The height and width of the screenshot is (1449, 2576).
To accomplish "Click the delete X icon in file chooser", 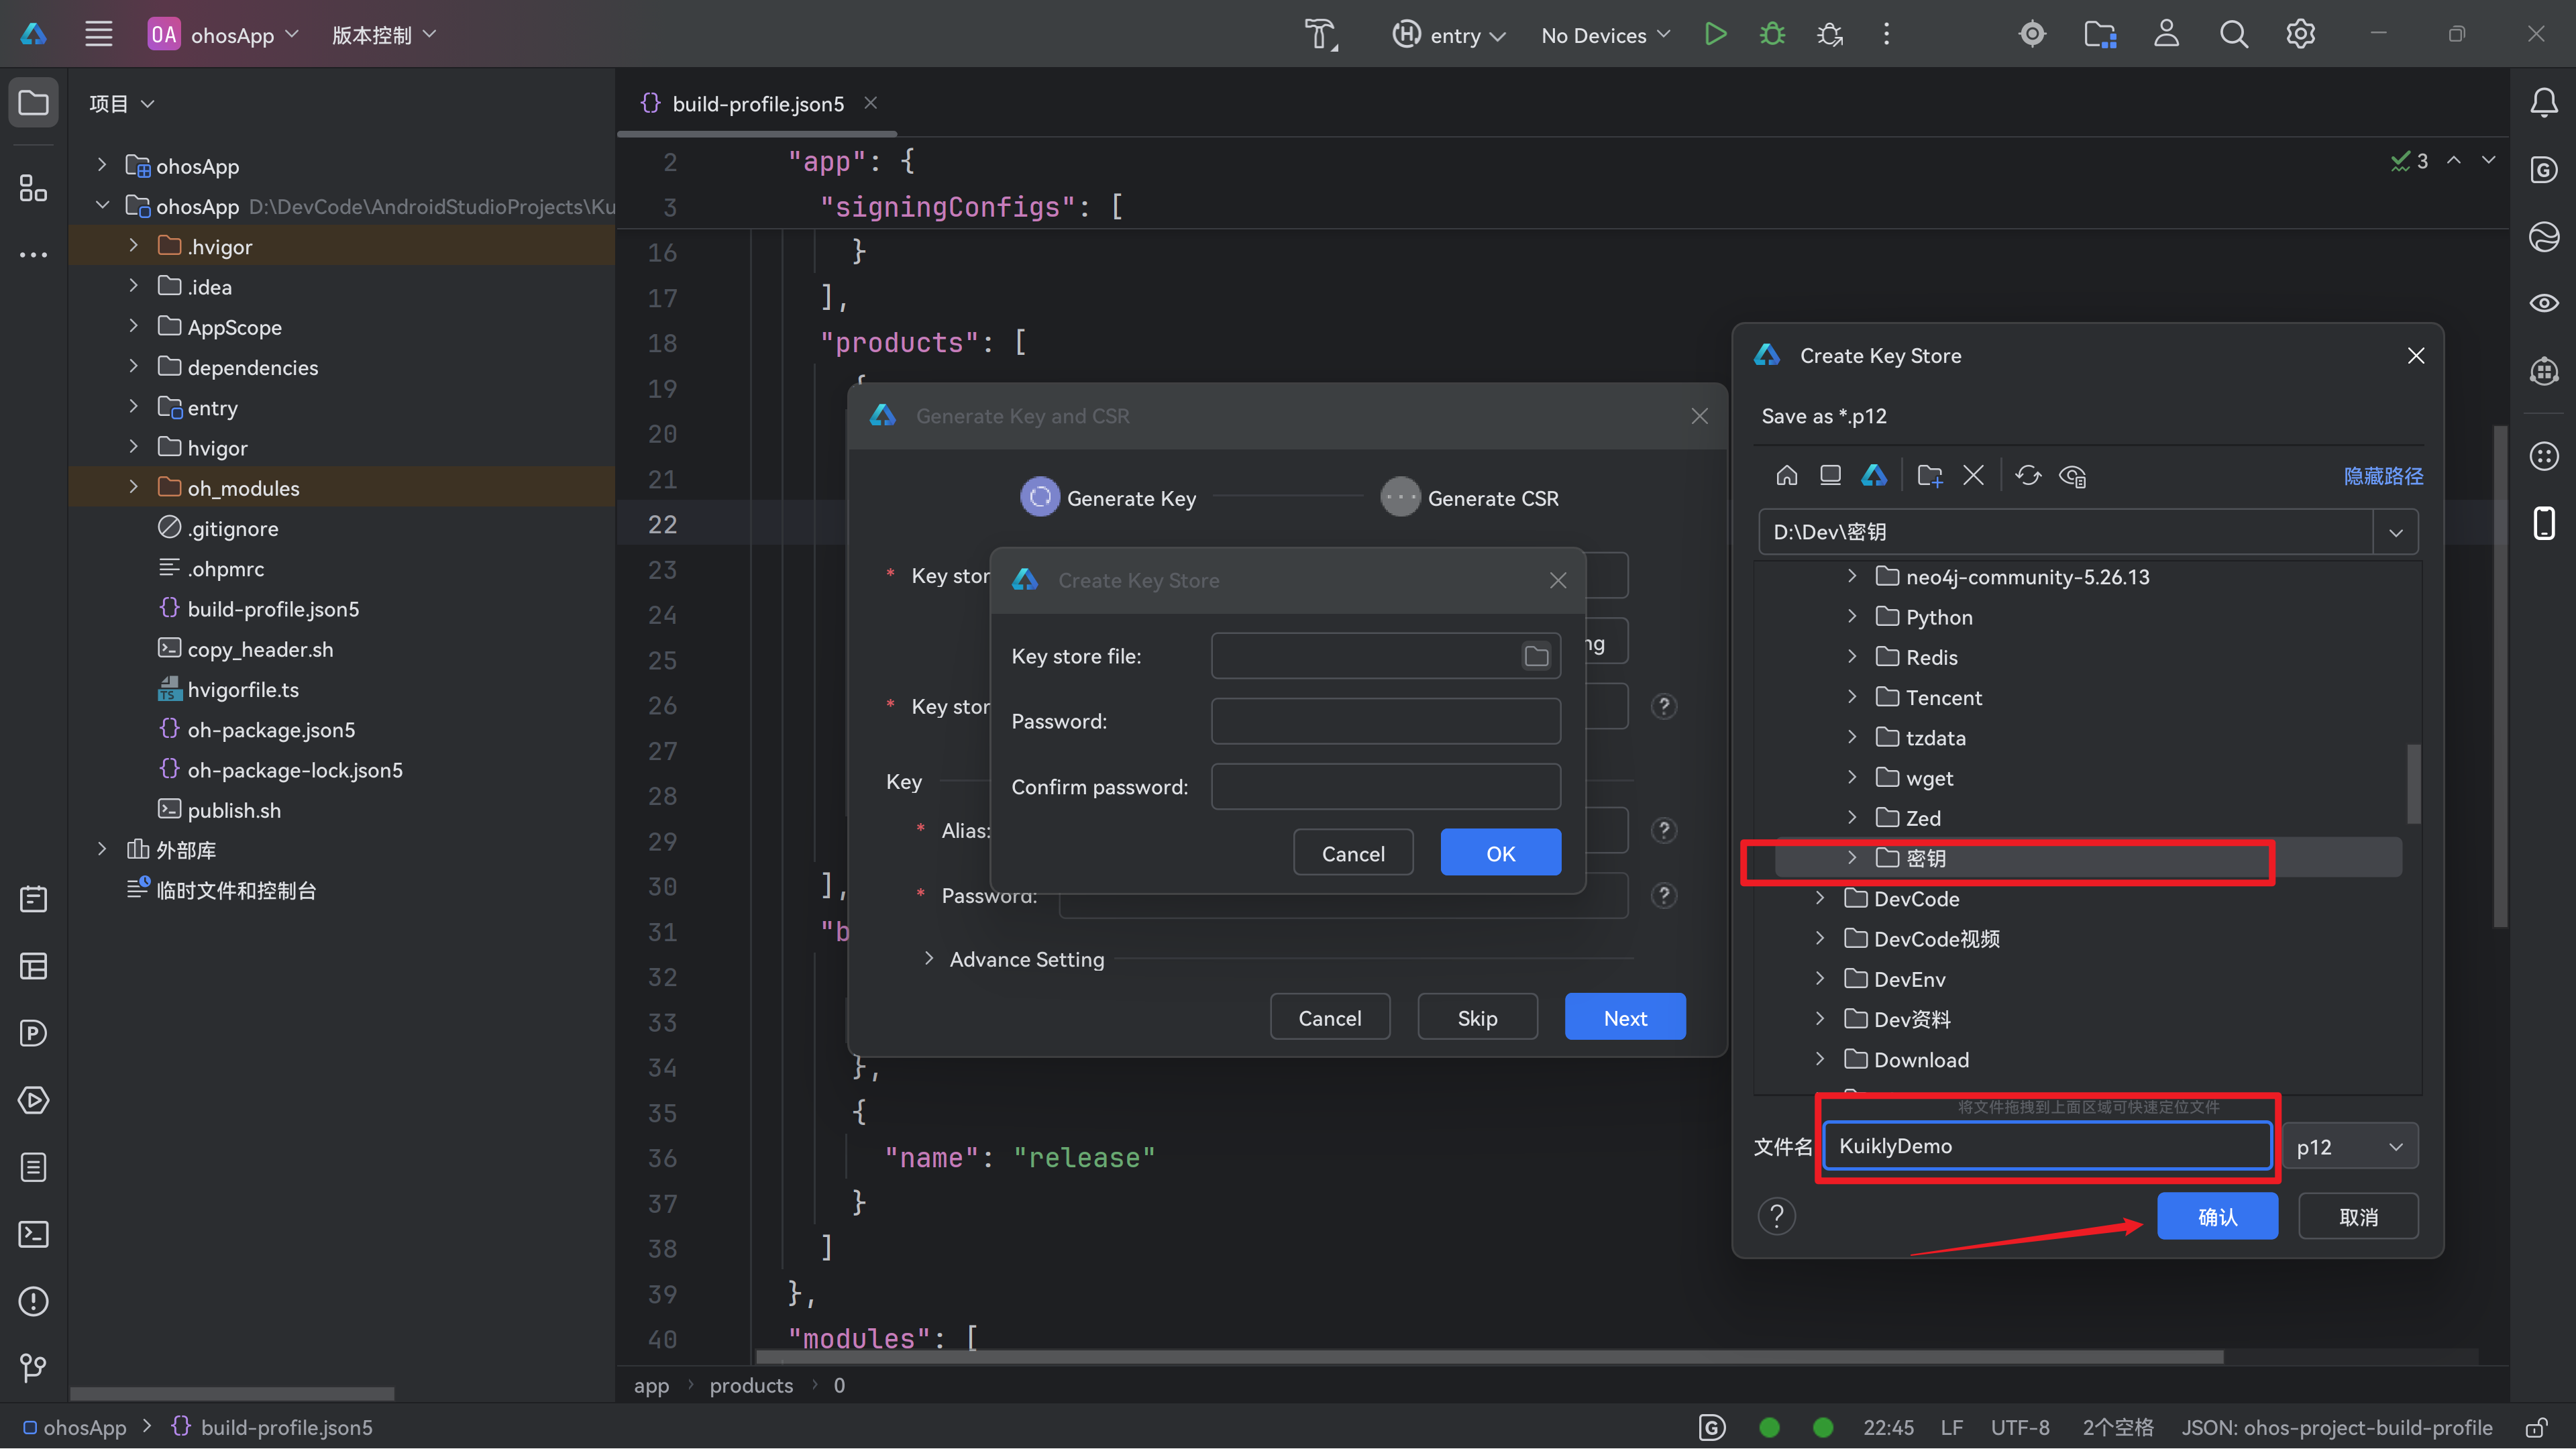I will coord(1973,476).
